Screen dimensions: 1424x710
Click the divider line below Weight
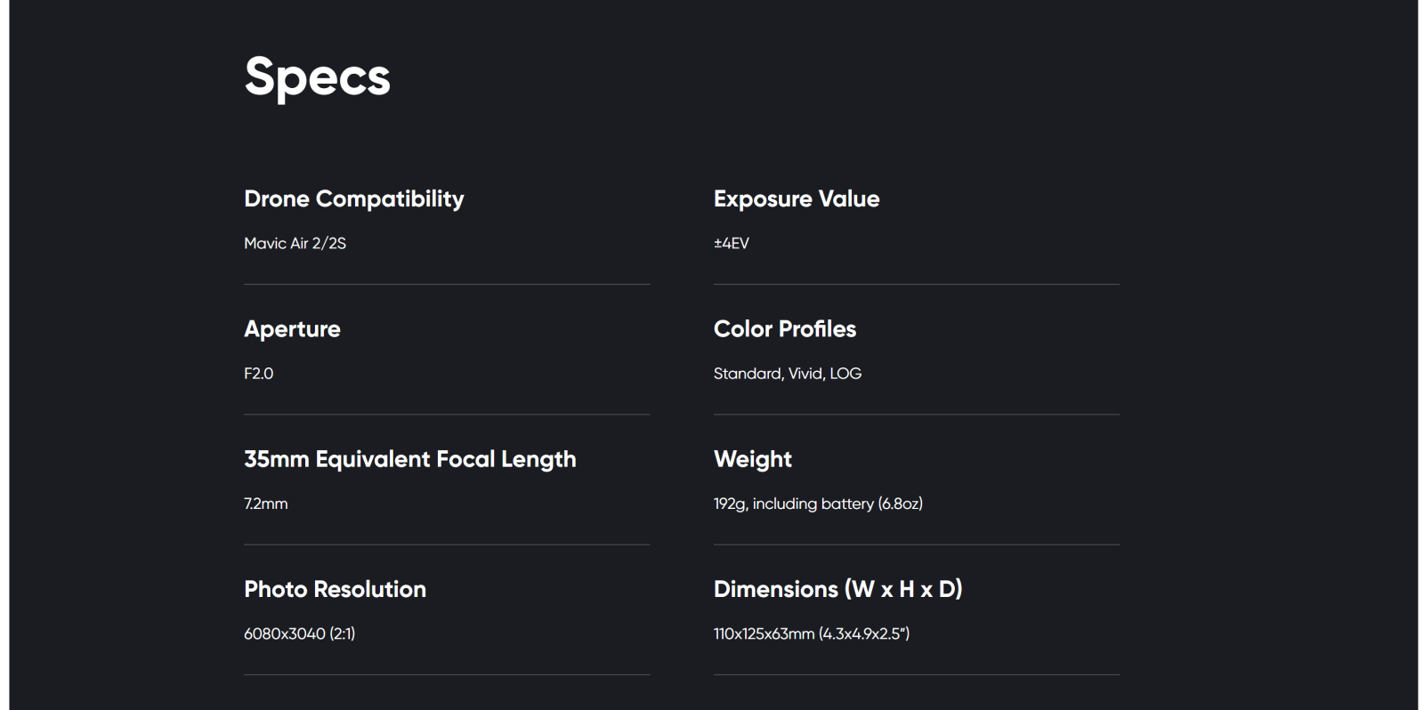tap(917, 545)
